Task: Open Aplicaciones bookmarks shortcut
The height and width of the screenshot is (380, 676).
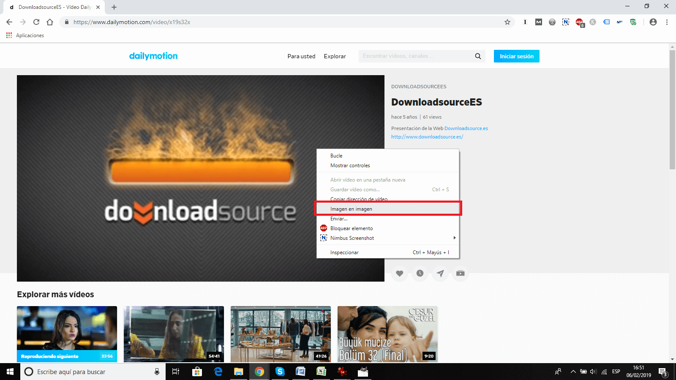Action: (x=25, y=35)
